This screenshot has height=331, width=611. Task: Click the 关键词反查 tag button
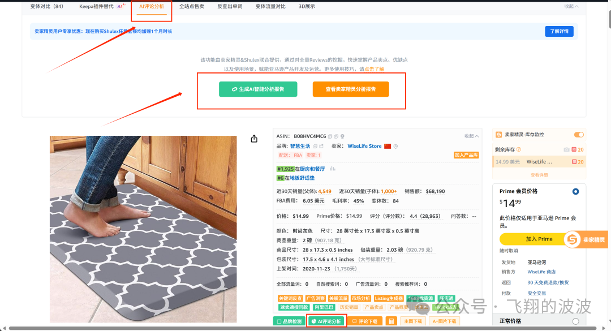[290, 298]
